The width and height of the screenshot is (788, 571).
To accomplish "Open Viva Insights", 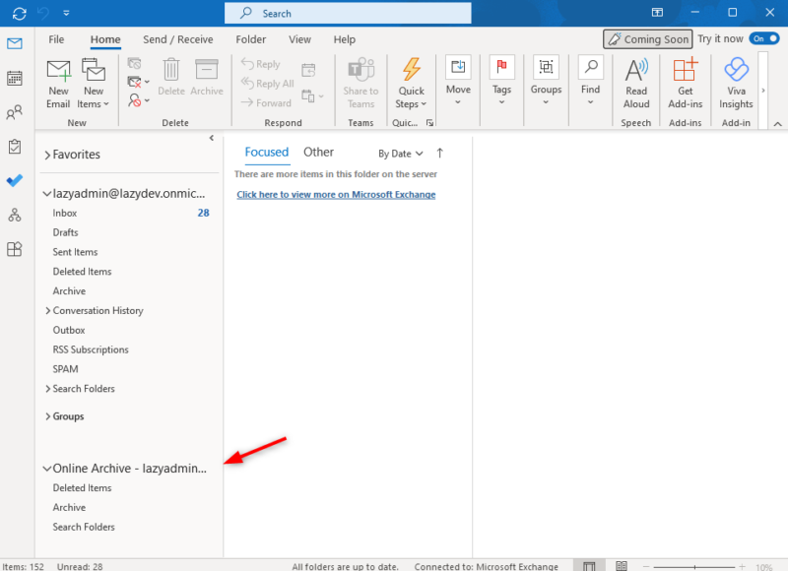I will coord(736,83).
